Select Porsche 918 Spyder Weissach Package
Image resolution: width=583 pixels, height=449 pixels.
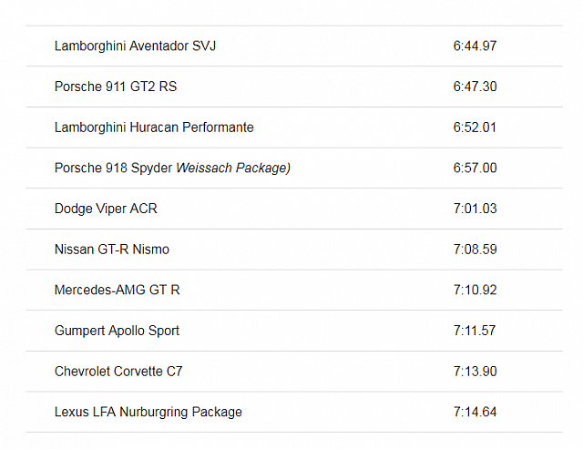pyautogui.click(x=172, y=168)
